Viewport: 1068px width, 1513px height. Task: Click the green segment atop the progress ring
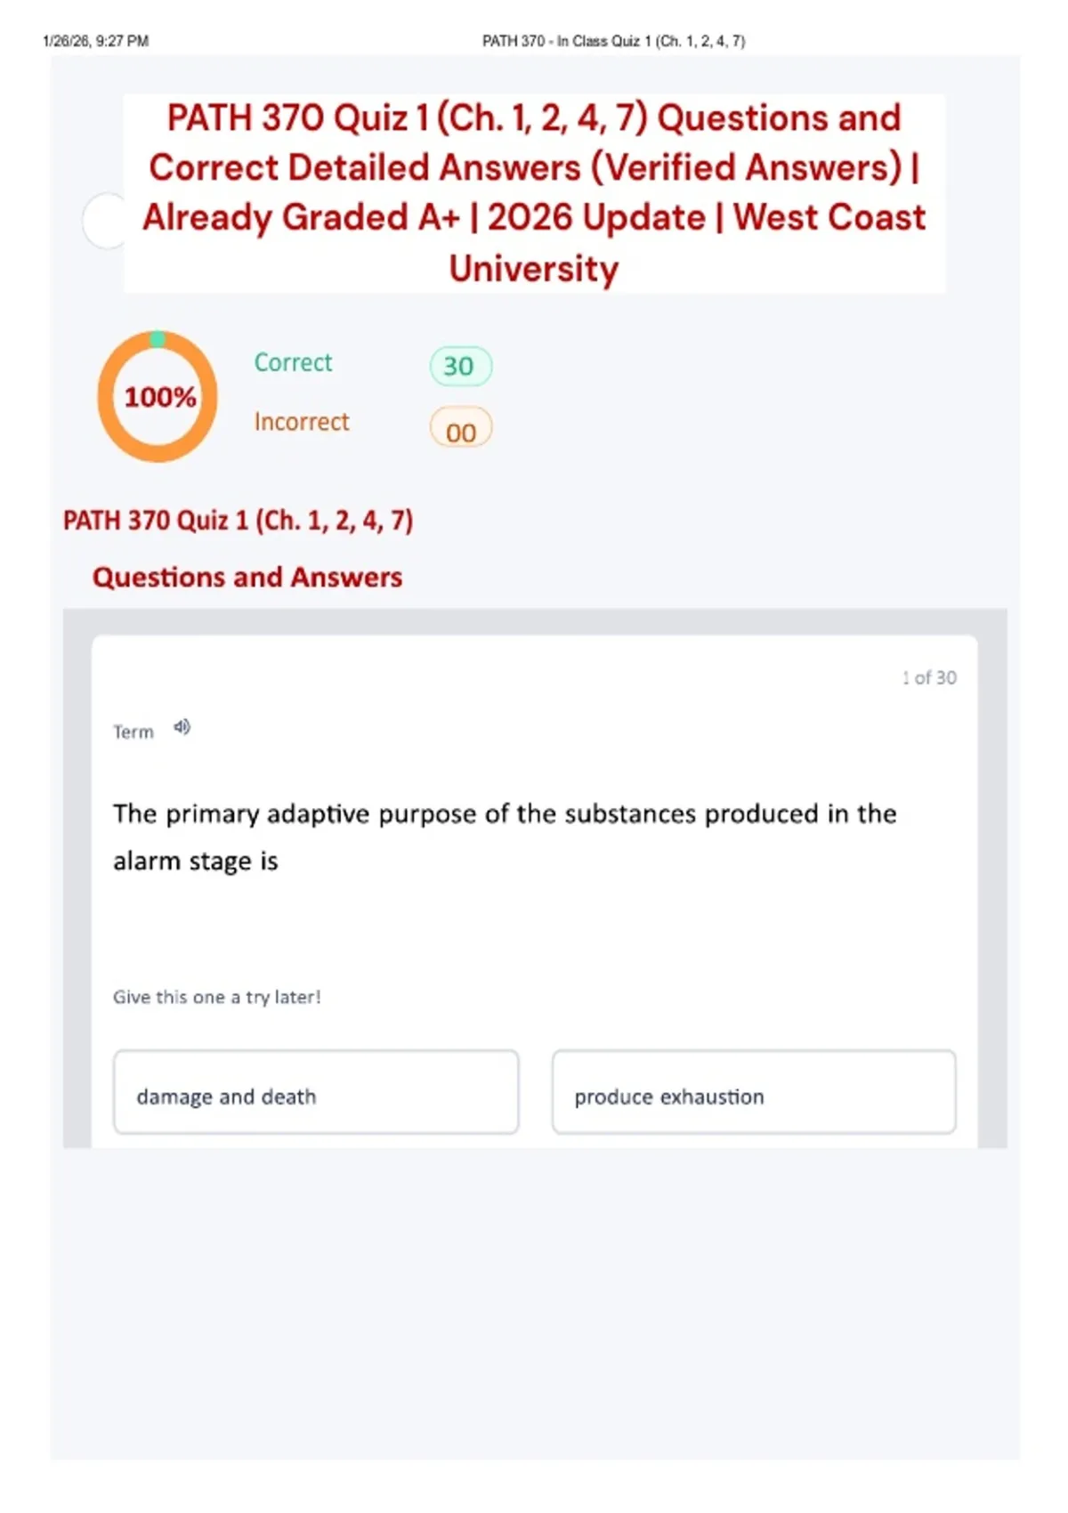(x=158, y=338)
